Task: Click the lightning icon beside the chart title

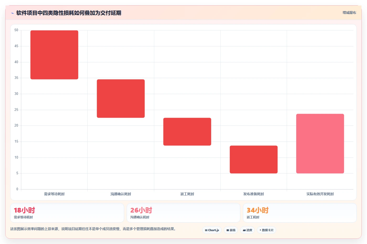Action: (12, 13)
